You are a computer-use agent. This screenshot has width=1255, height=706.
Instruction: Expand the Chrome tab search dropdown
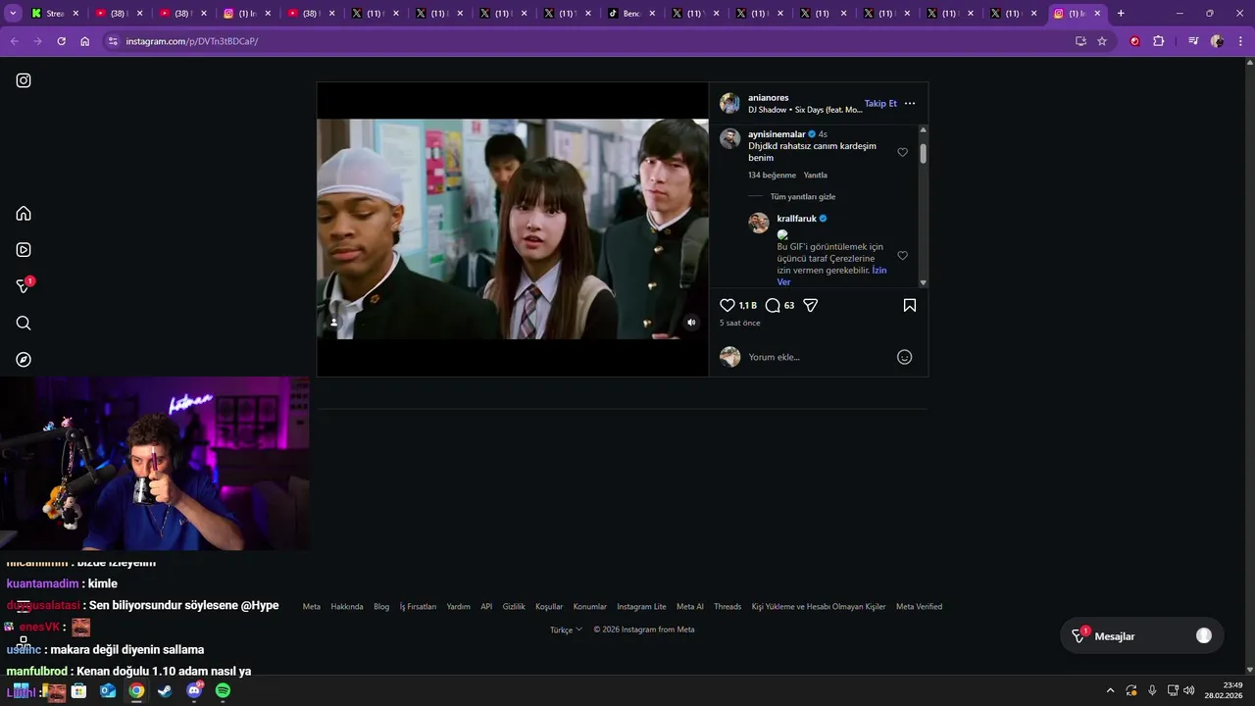pos(12,14)
